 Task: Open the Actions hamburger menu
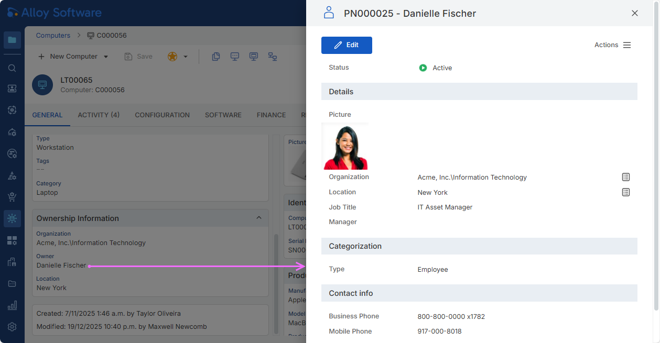click(x=626, y=45)
